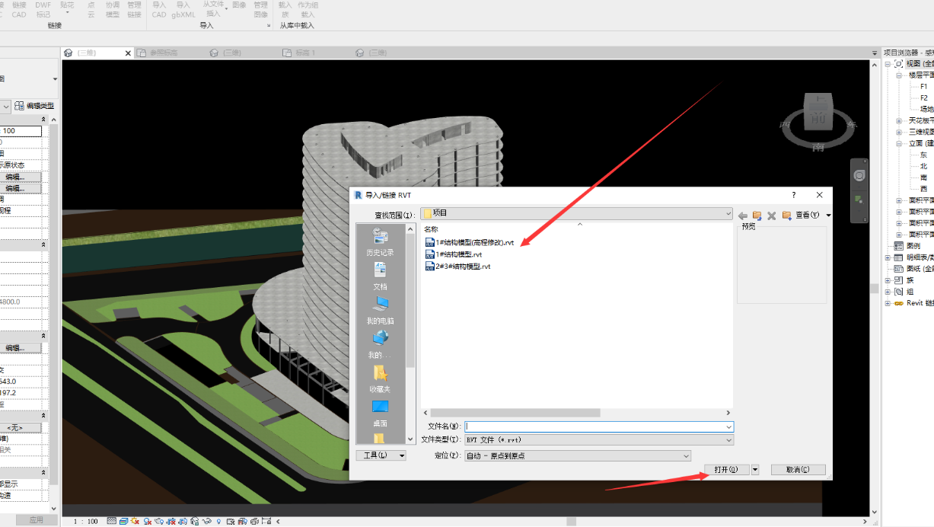Open the 工具(L) dropdown button
Viewport: 934px width, 527px height.
[381, 455]
